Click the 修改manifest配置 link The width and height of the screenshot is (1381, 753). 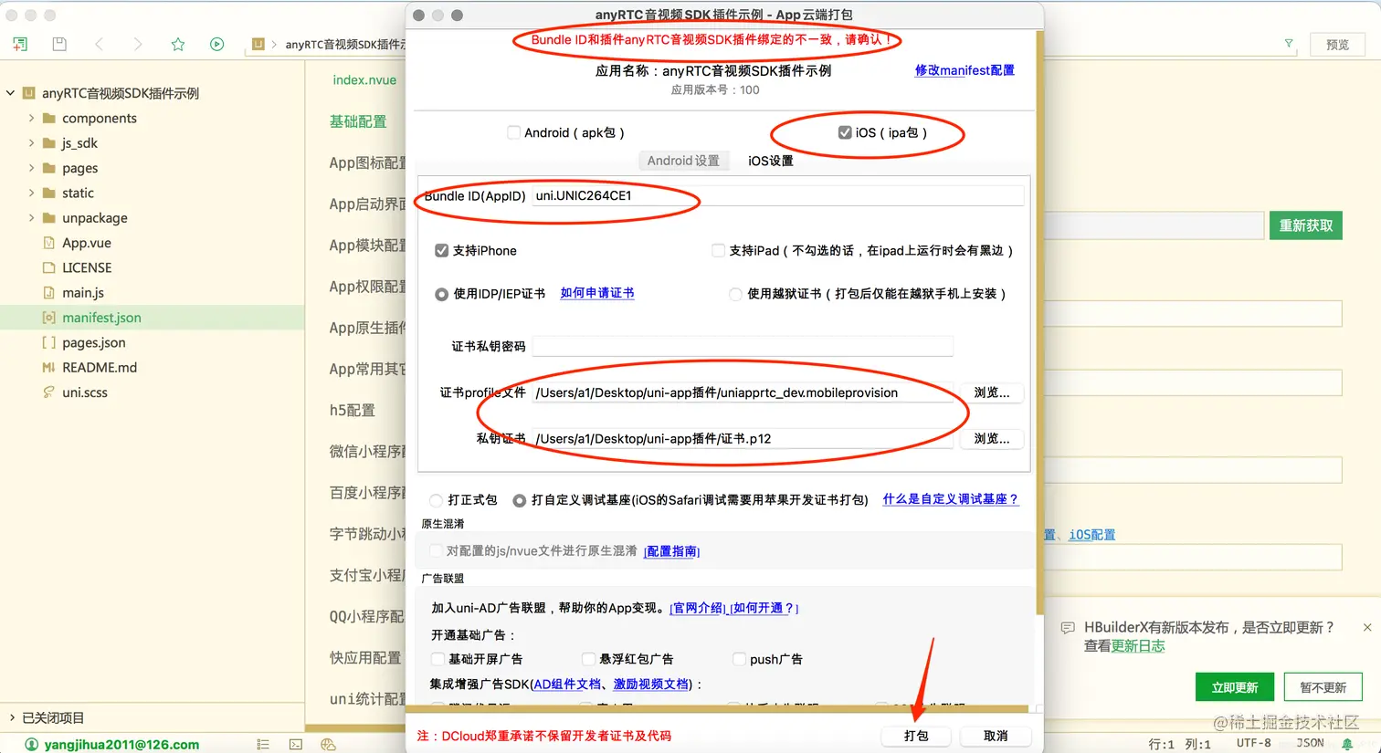click(x=965, y=70)
